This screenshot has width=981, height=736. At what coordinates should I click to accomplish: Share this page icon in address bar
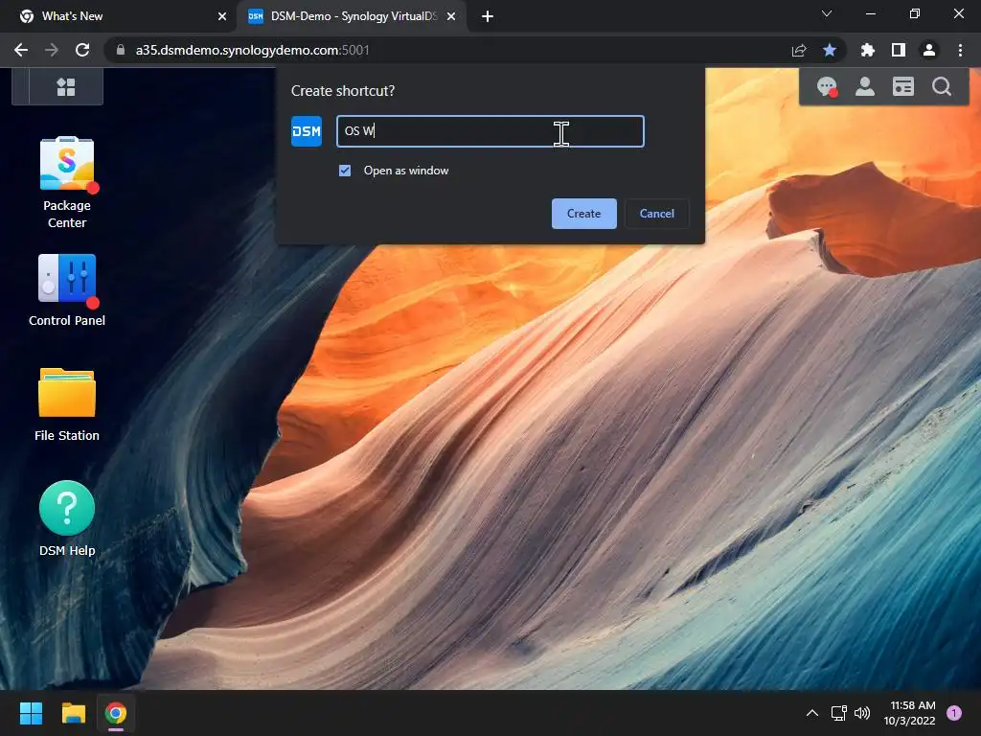click(798, 50)
